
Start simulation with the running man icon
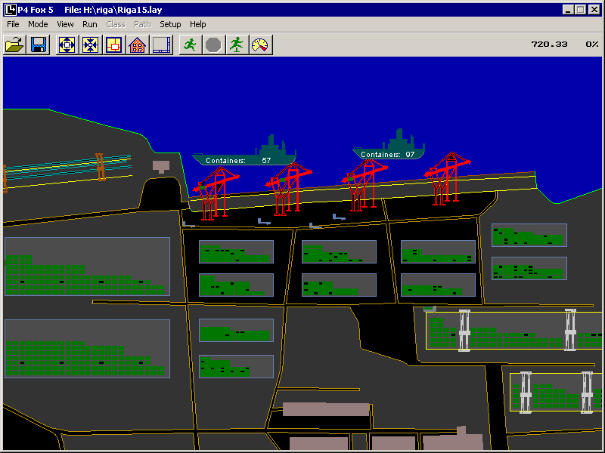tap(190, 45)
